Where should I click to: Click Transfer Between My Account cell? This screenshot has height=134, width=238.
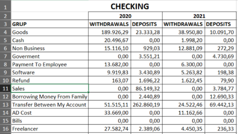(50, 105)
